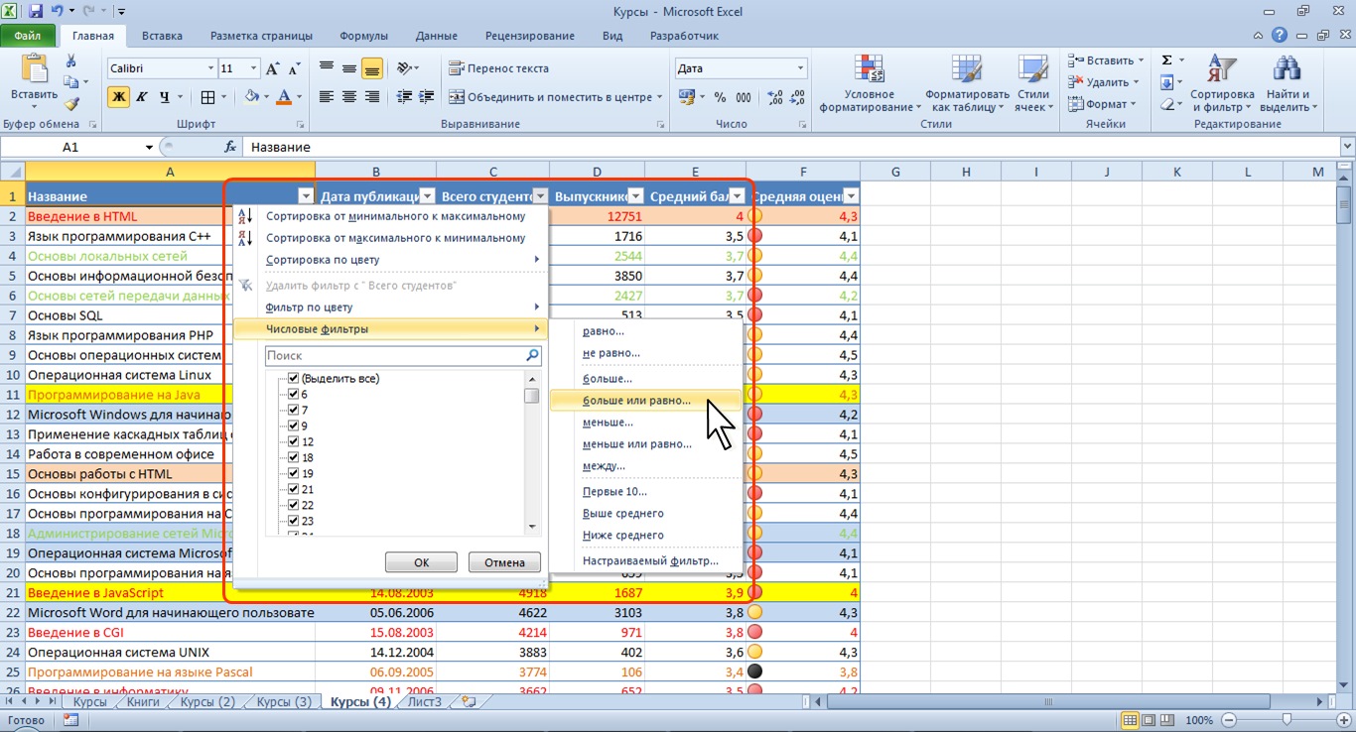
Task: Click the Percent Style icon
Action: point(719,97)
